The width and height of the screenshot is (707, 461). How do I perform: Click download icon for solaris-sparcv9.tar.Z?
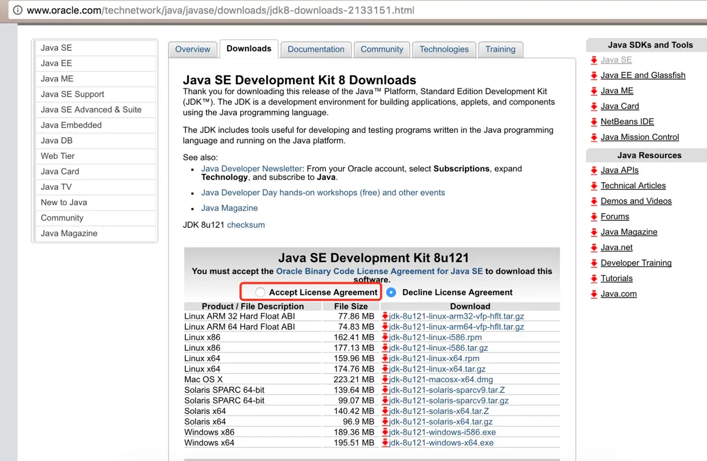(x=385, y=390)
